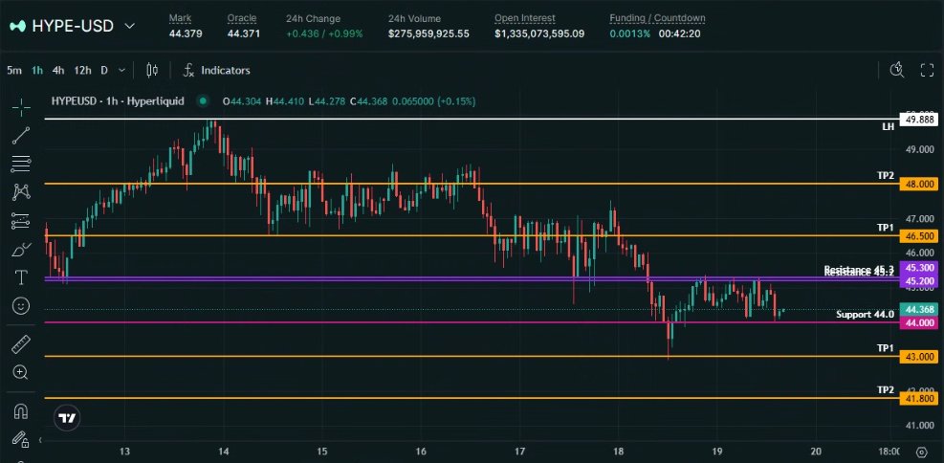
Task: Click the Mark price value 44.379
Action: click(x=186, y=33)
